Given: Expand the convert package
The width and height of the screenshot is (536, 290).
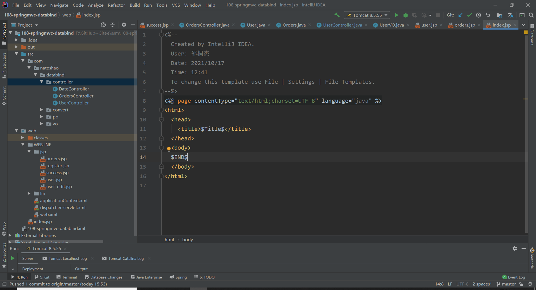Looking at the screenshot, I should [42, 110].
